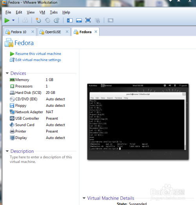
Task: Open the power options dropdown arrow
Action: [13, 20]
